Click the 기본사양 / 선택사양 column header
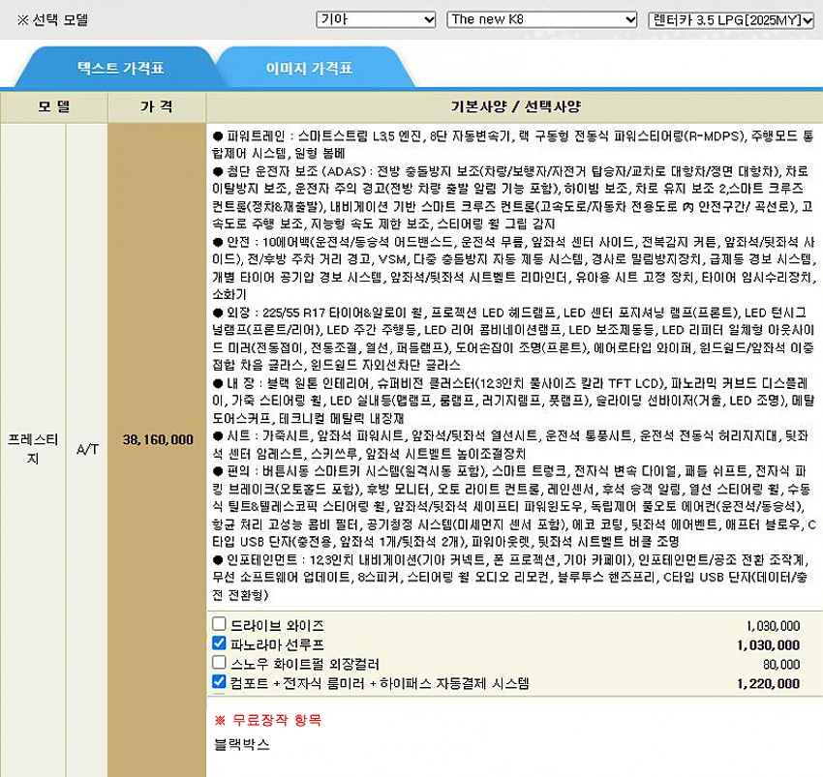823x777 pixels. (513, 106)
